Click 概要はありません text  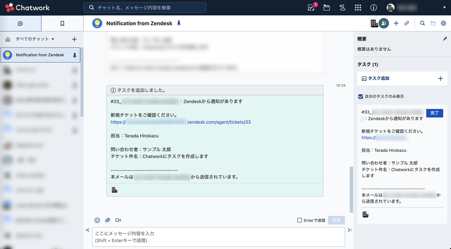click(374, 49)
